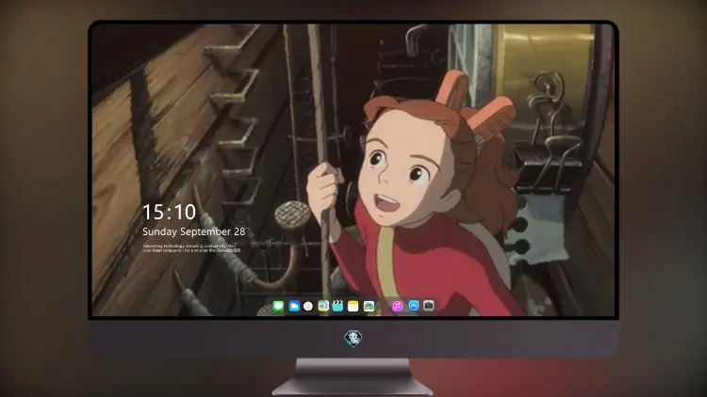Open the cream icon with a blue square
This screenshot has height=397, width=707.
coord(323,306)
